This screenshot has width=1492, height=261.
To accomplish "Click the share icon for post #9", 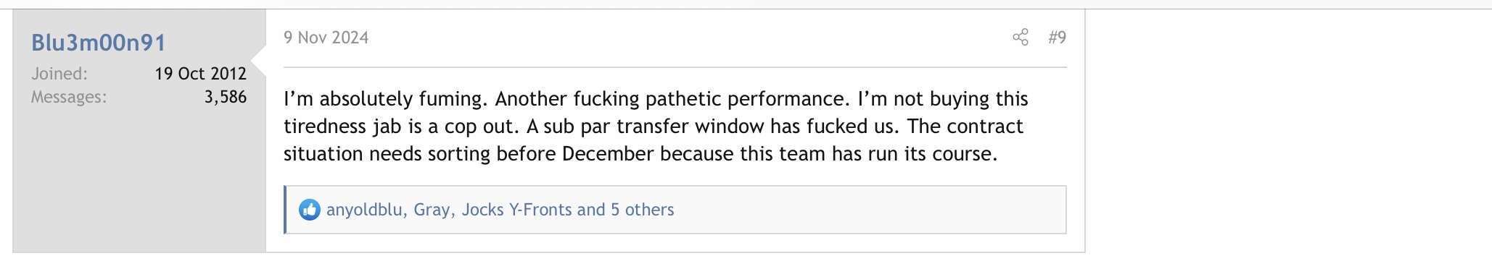I will [1021, 38].
